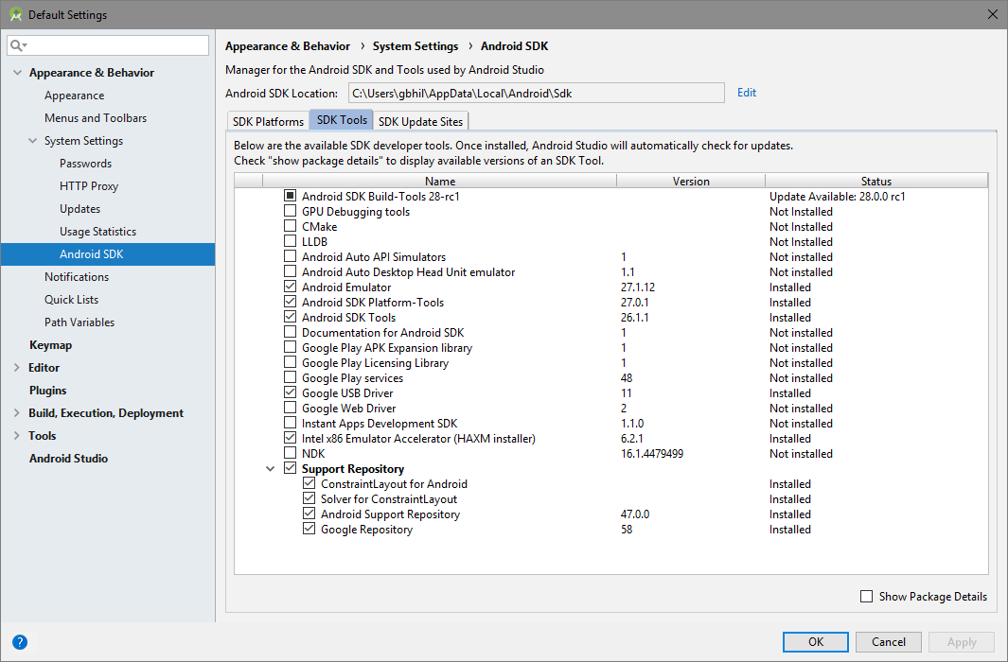Open the SDK Update Sites tab
Screen dimensions: 1008x662
tap(420, 121)
